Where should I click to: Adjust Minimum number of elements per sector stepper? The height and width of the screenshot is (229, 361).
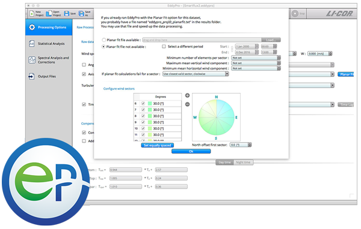(279, 58)
